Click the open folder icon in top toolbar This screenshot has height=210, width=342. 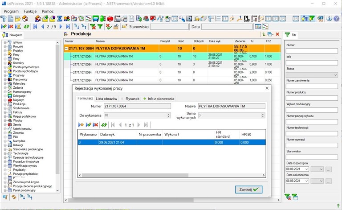click(18, 19)
